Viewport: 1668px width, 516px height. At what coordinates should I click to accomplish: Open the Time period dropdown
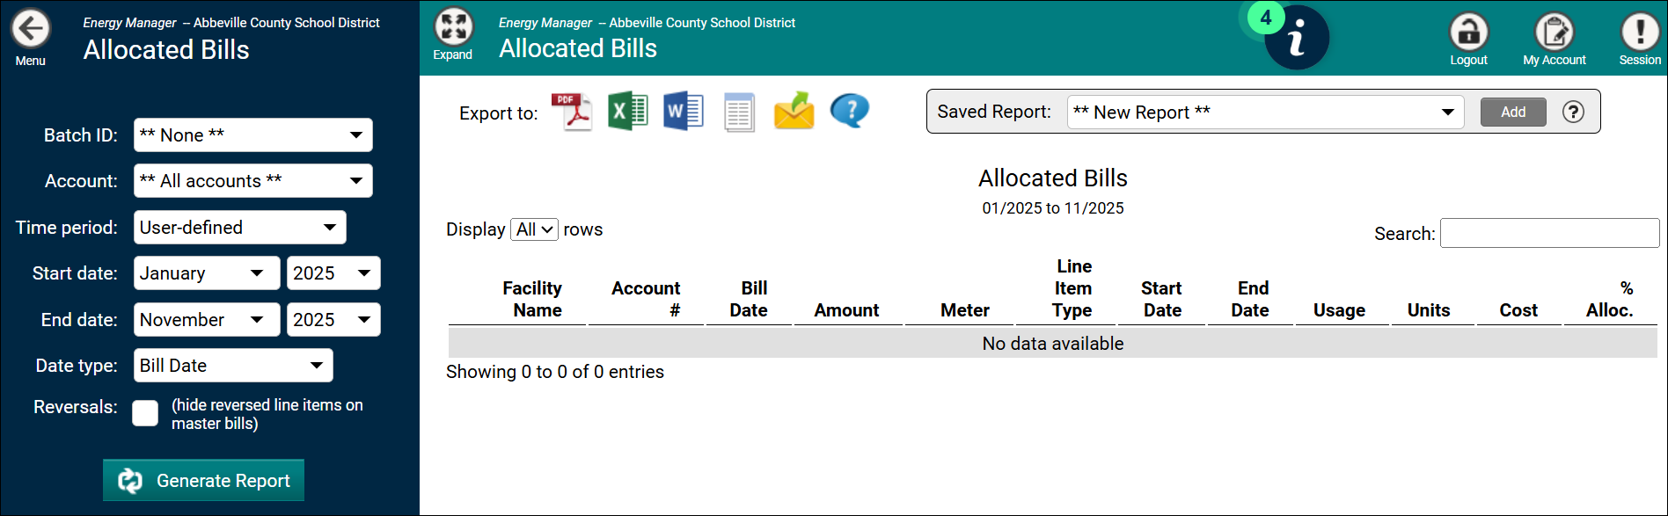(x=239, y=228)
